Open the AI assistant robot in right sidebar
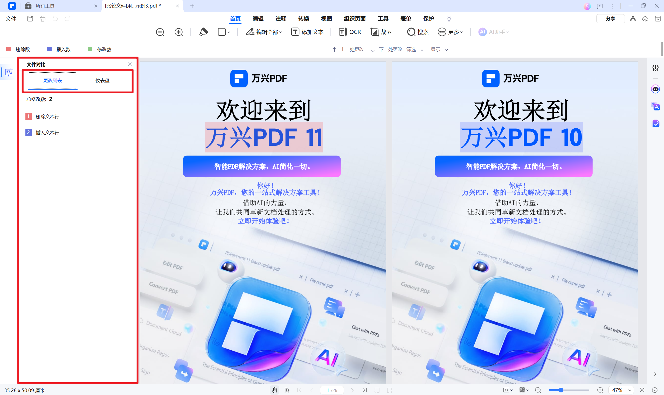Screen dimensions: 664x395 (655, 89)
